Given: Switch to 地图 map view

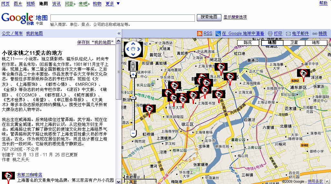Looking at the screenshot, I should [272, 43].
